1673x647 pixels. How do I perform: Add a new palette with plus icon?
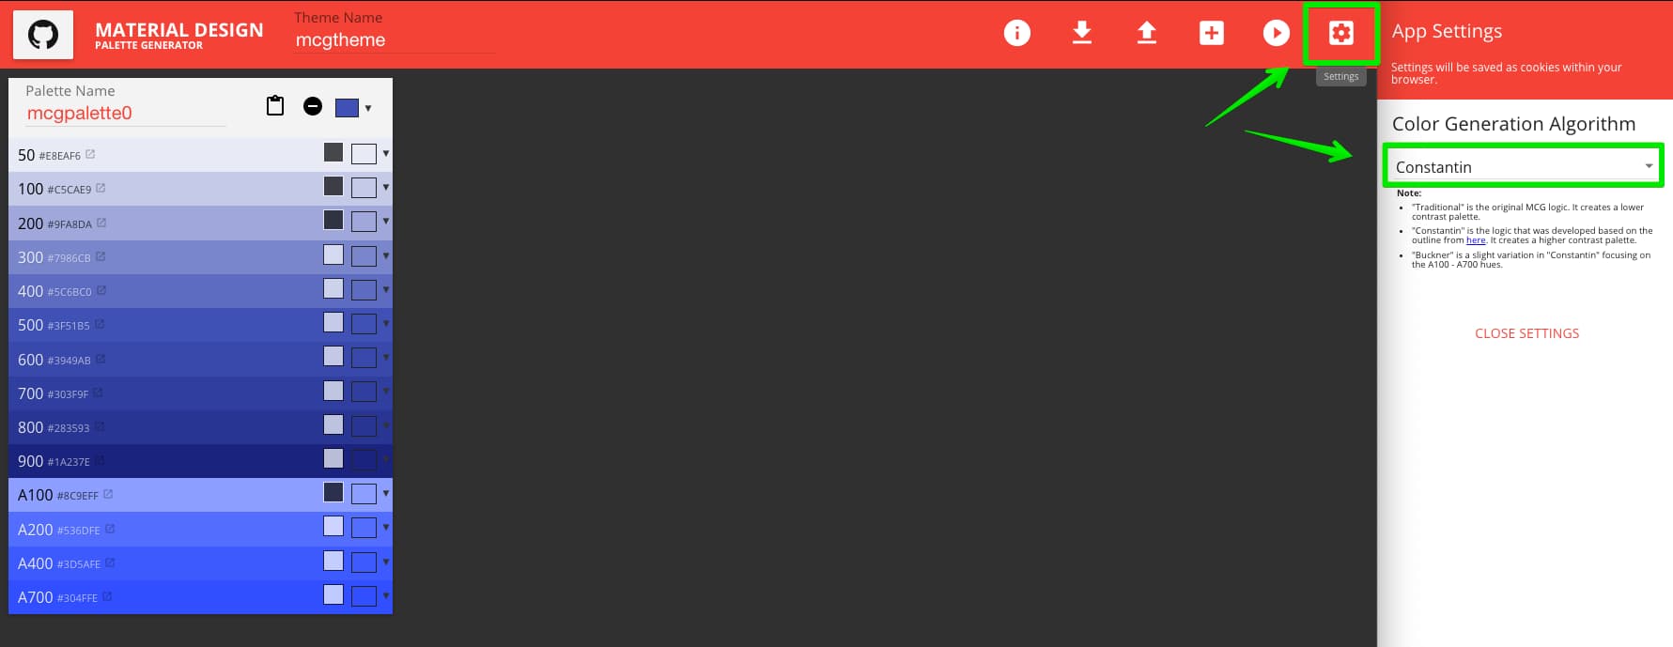click(x=1212, y=33)
